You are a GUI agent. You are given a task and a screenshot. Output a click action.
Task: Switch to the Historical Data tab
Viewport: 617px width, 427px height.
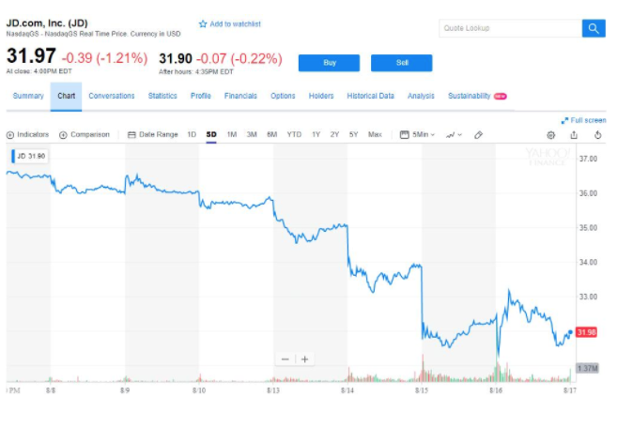[370, 96]
